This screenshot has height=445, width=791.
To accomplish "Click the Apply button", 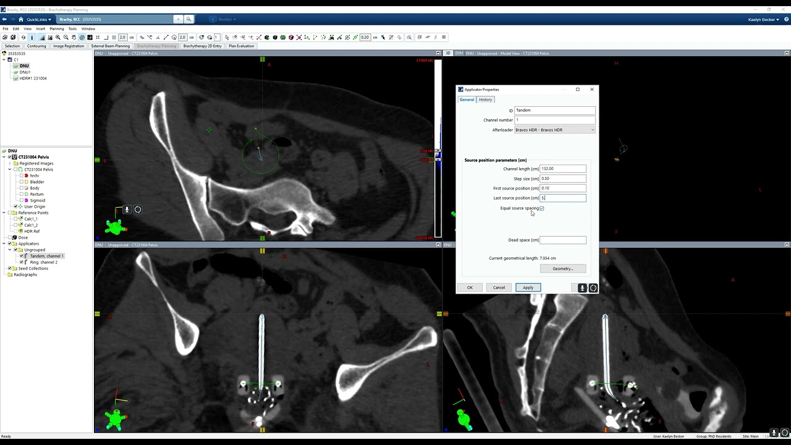I will pos(528,287).
